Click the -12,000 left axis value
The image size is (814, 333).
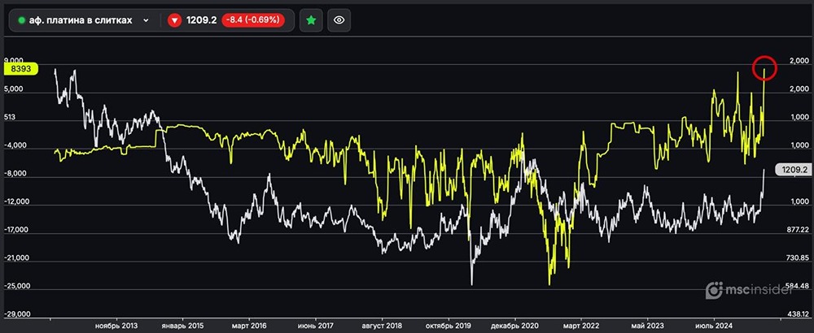click(18, 201)
